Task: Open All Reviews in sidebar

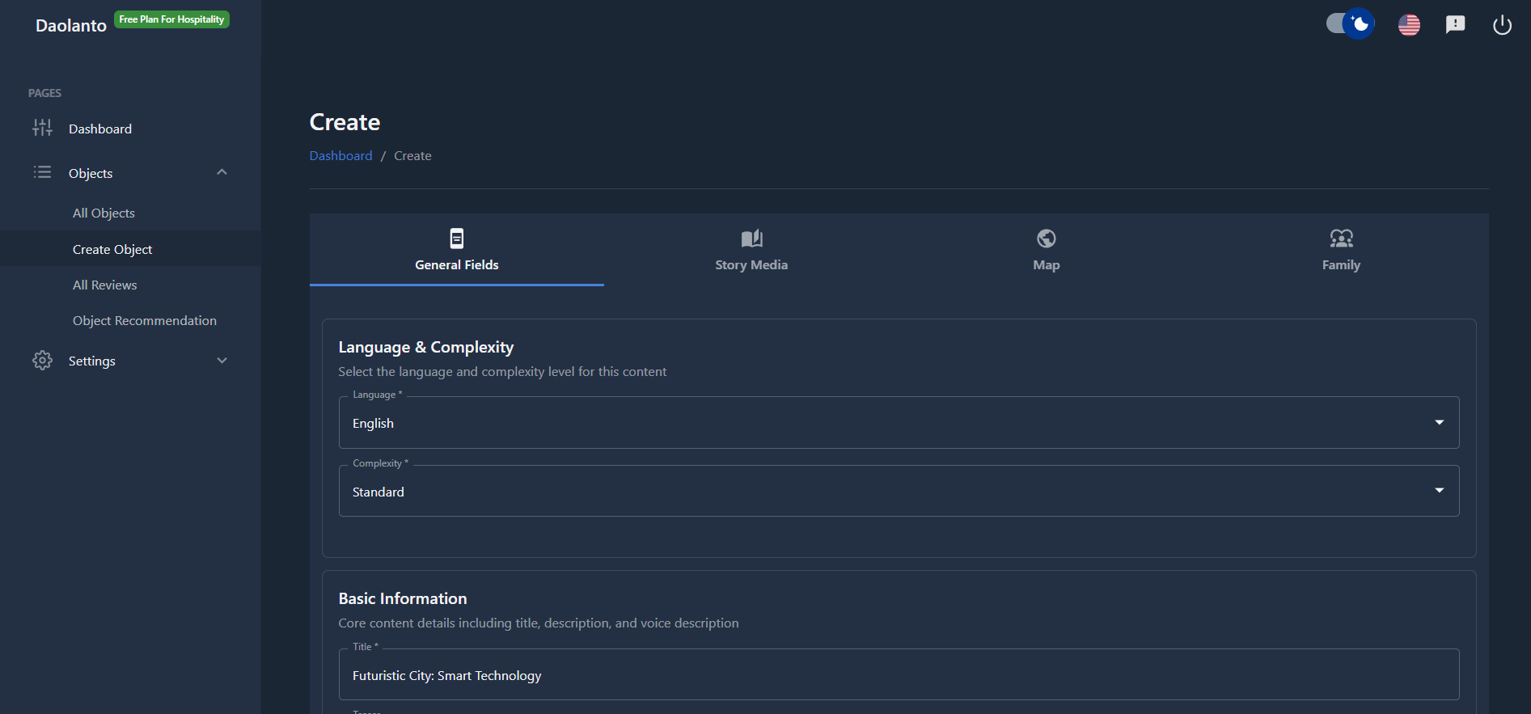Action: pyautogui.click(x=130, y=285)
